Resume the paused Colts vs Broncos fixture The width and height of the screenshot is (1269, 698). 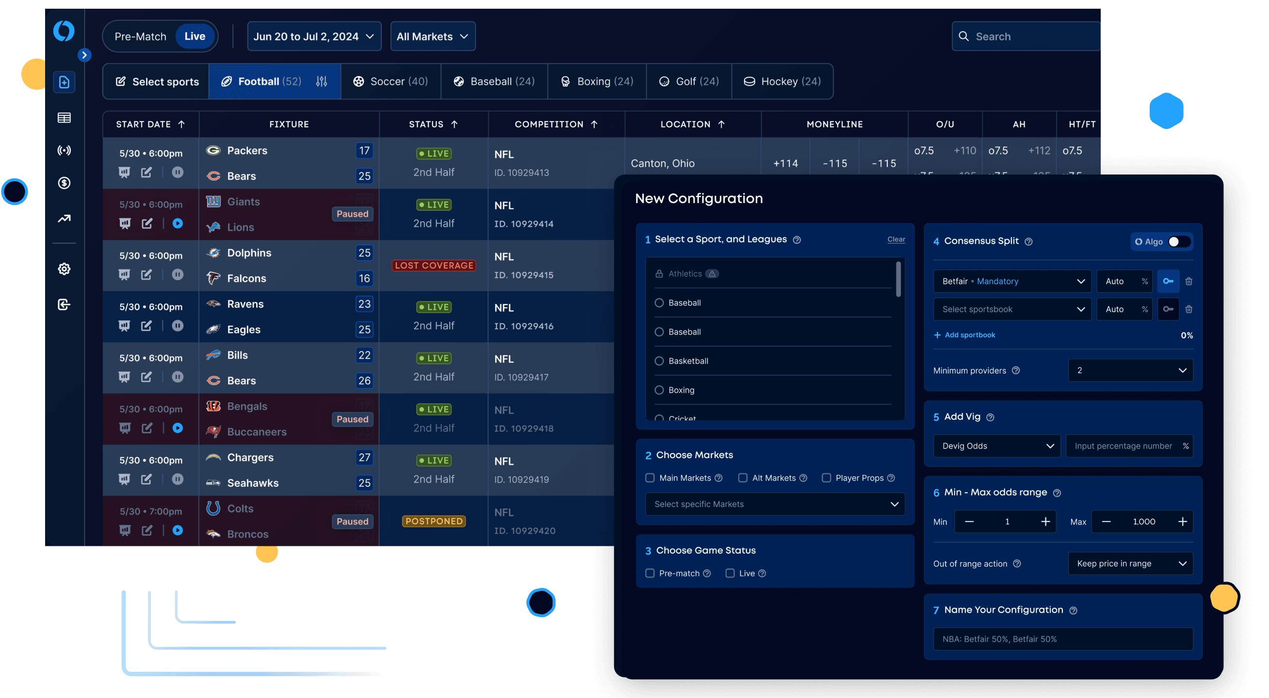(x=178, y=530)
